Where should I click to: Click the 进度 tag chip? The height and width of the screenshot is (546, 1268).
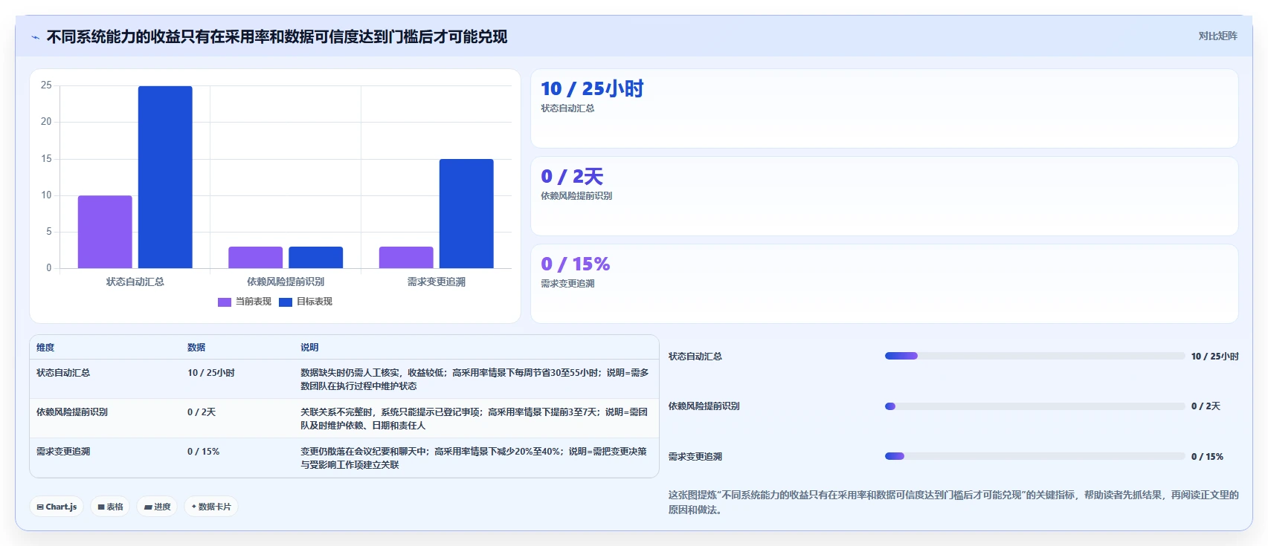click(157, 507)
